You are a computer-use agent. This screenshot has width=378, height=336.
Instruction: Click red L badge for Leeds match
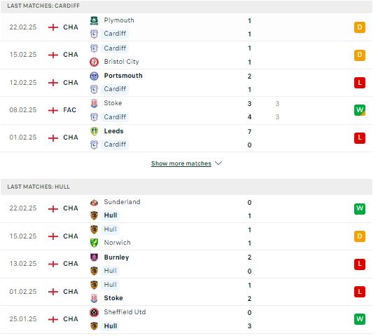coord(360,138)
